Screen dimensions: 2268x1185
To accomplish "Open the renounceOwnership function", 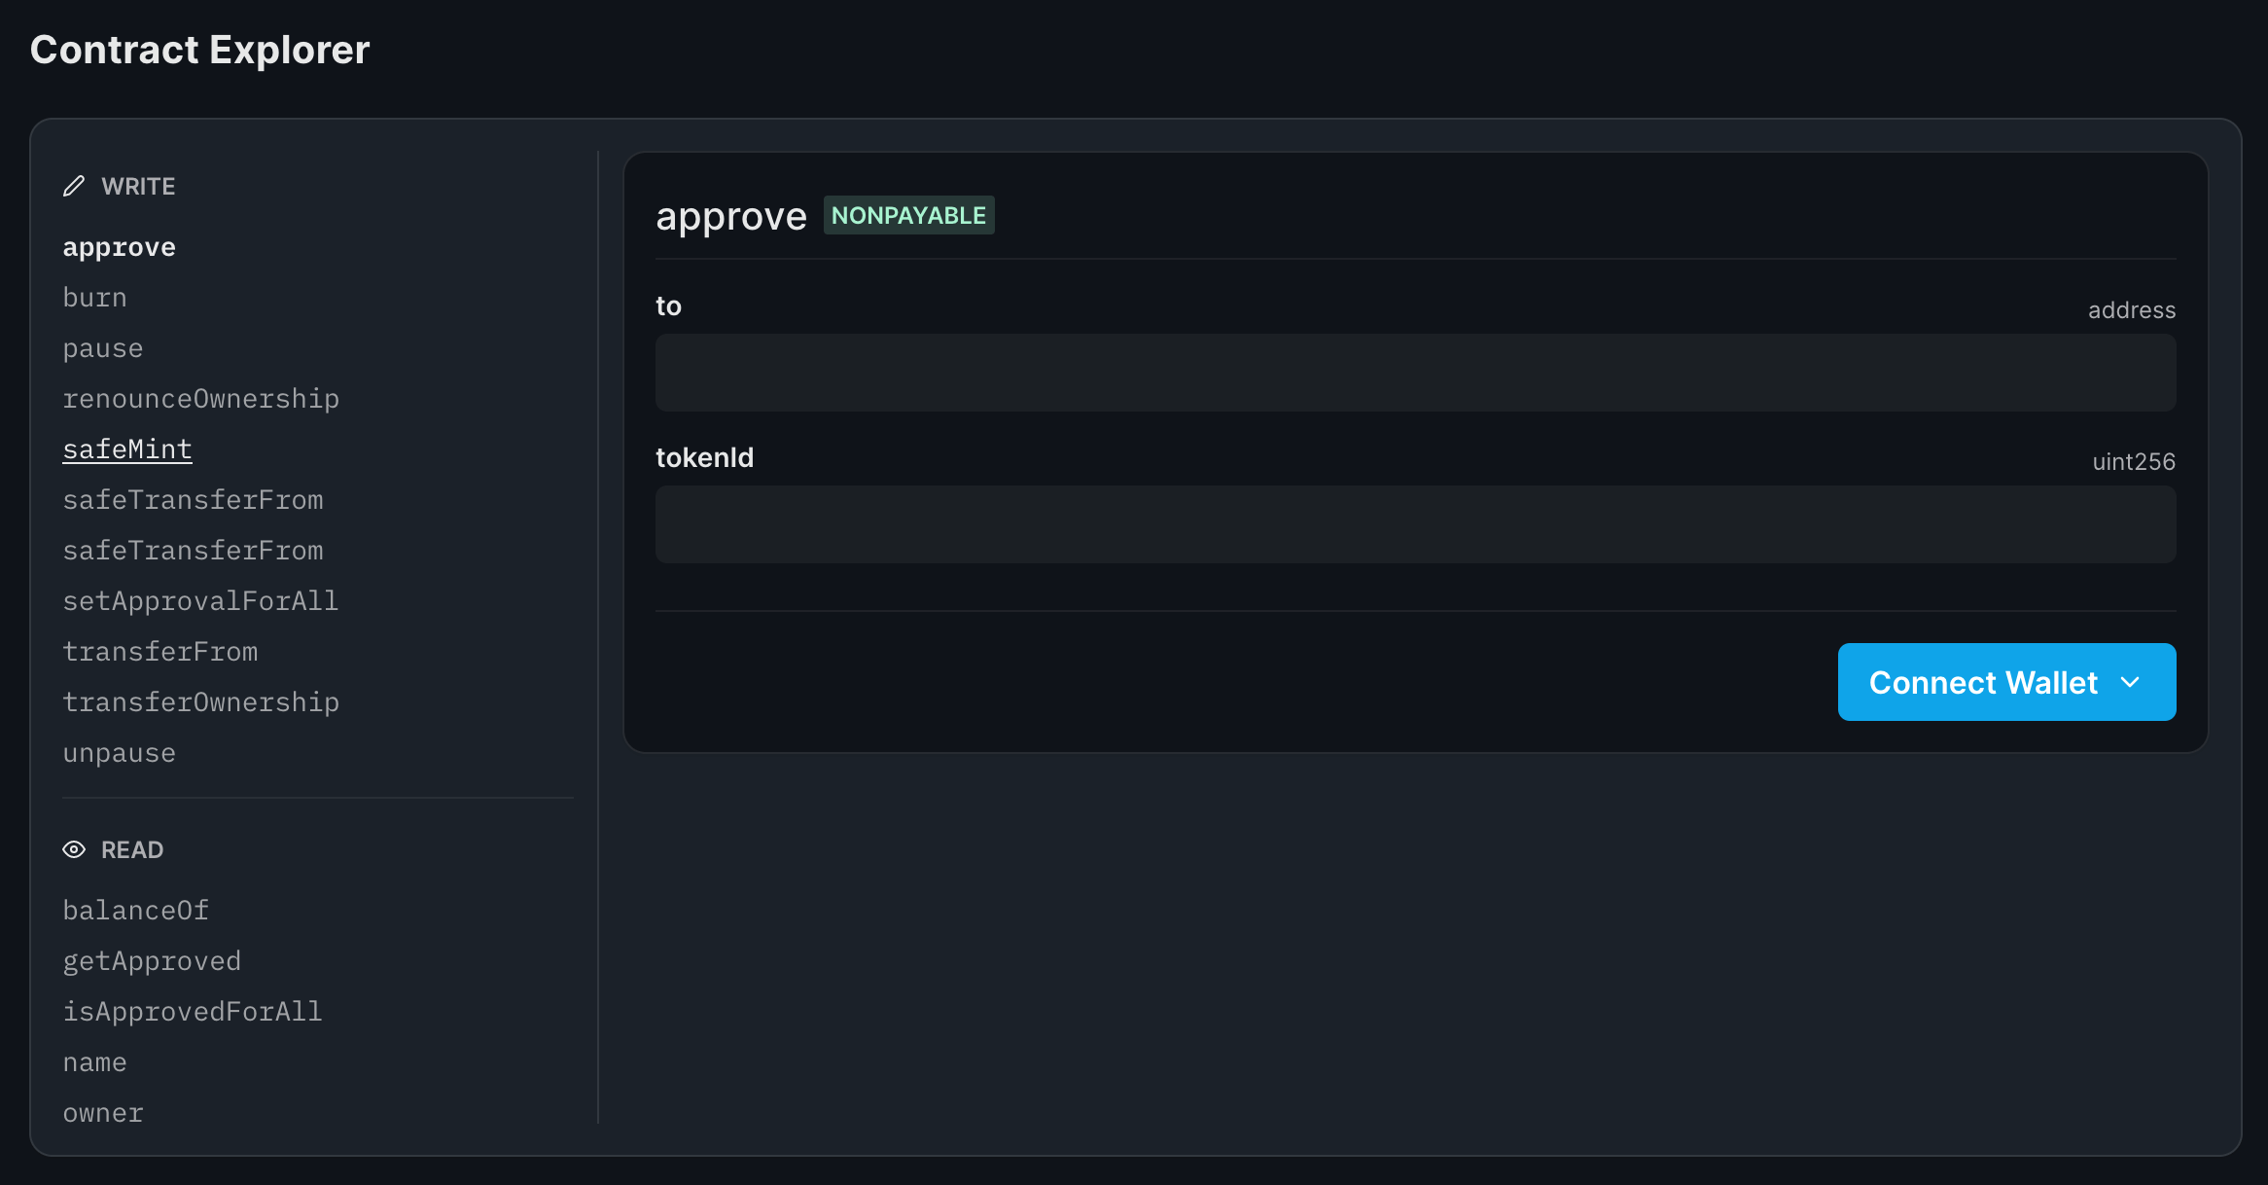I will pyautogui.click(x=201, y=398).
